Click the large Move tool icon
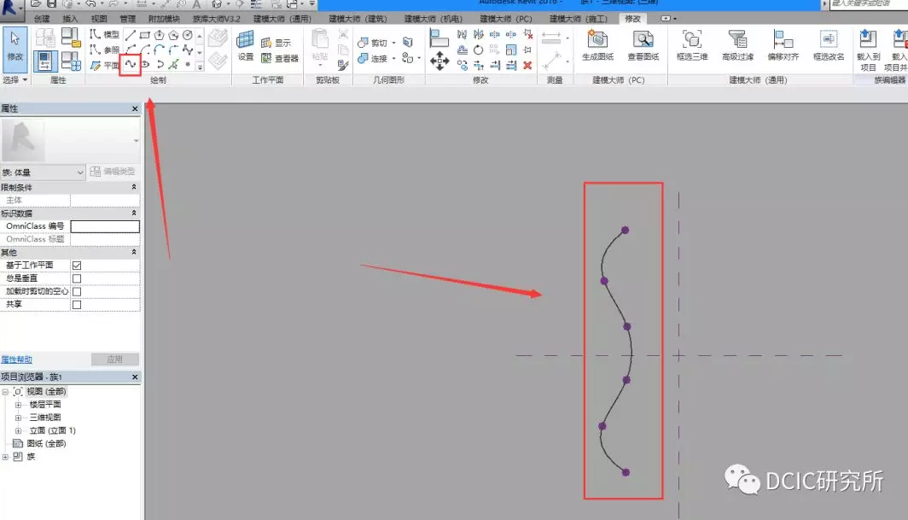 click(x=439, y=61)
